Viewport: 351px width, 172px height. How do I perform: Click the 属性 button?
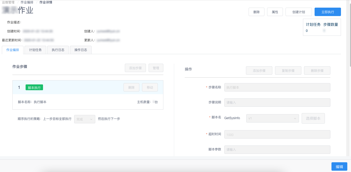click(275, 12)
